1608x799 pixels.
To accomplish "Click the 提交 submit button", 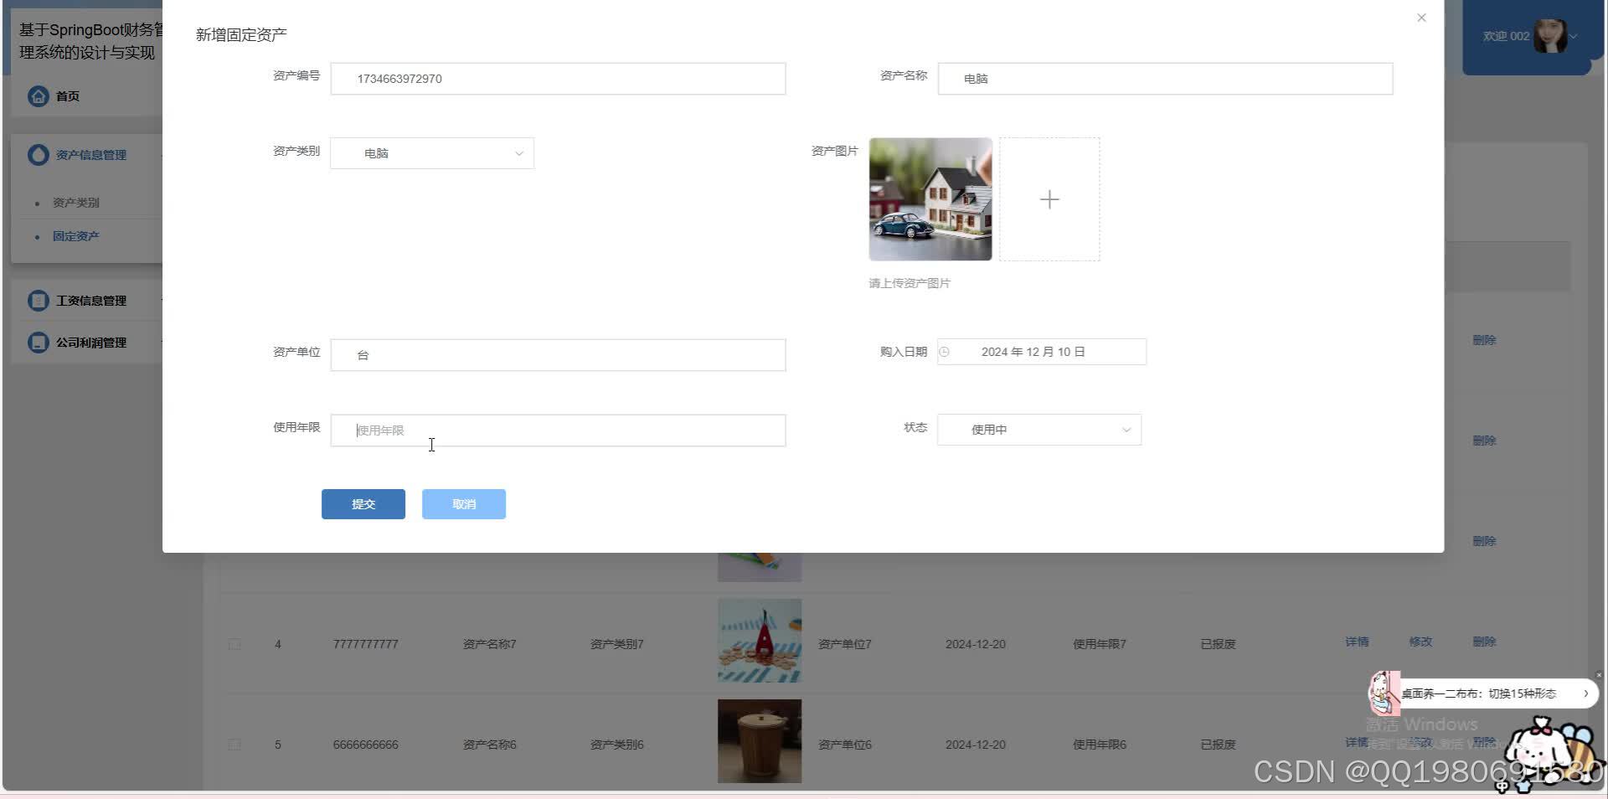I will (363, 503).
